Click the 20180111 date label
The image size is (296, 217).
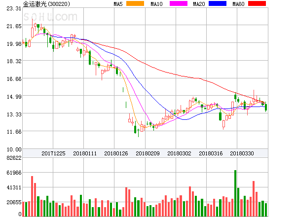85,153
